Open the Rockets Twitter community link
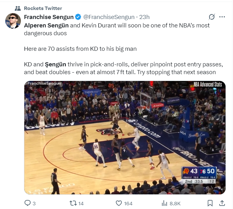233x209 pixels. click(43, 8)
